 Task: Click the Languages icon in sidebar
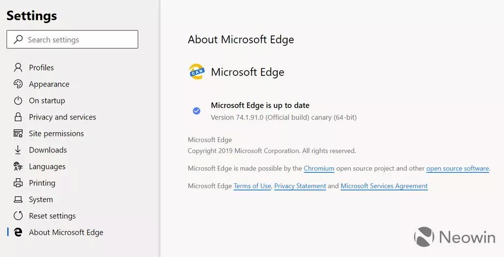pyautogui.click(x=18, y=167)
